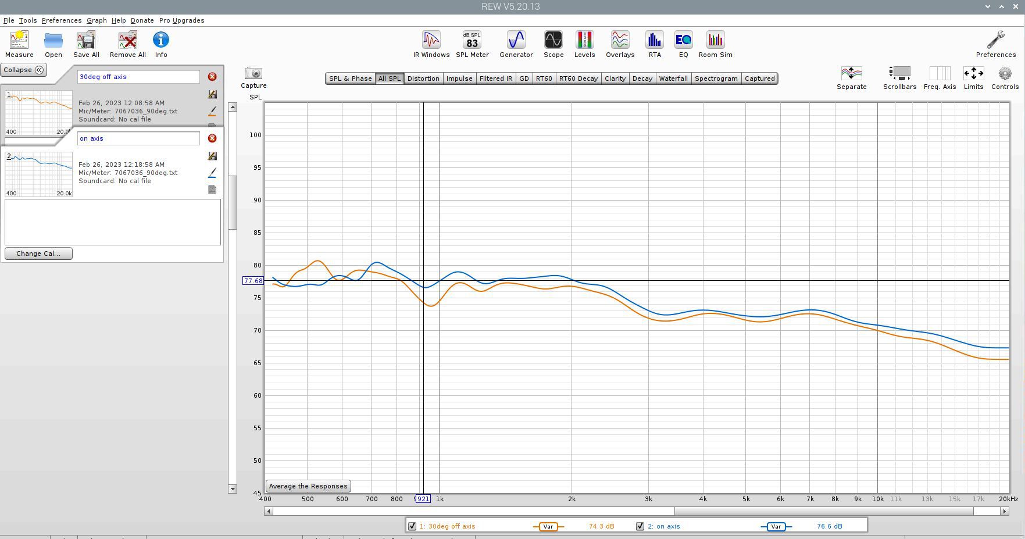Click the Capture camera icon
1025x539 pixels.
point(253,74)
